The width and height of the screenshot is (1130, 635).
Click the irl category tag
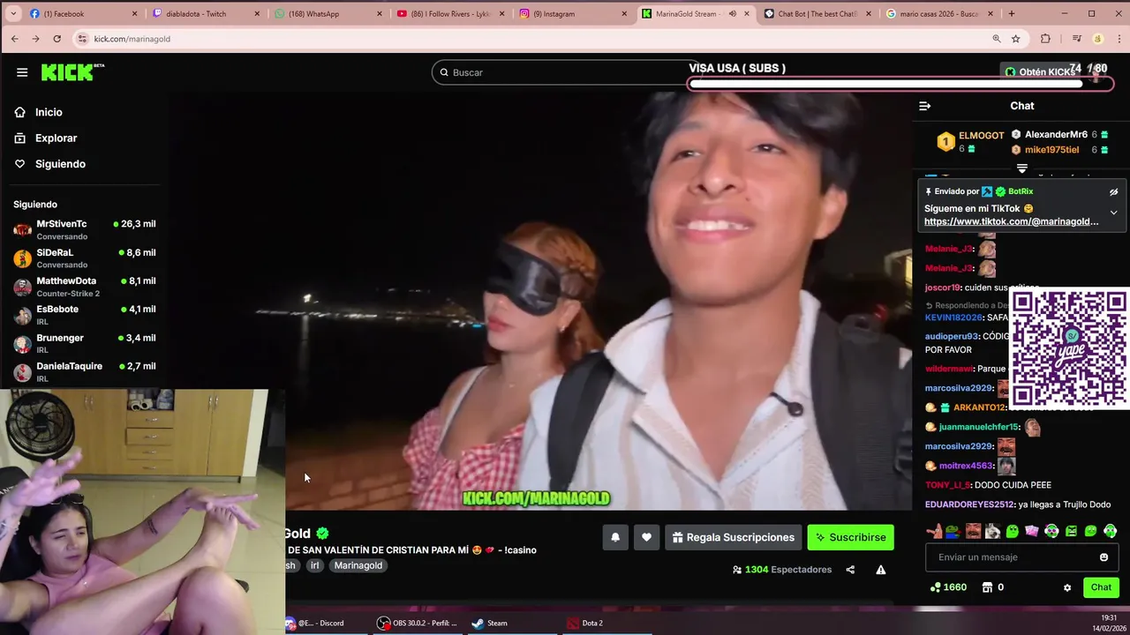click(314, 565)
